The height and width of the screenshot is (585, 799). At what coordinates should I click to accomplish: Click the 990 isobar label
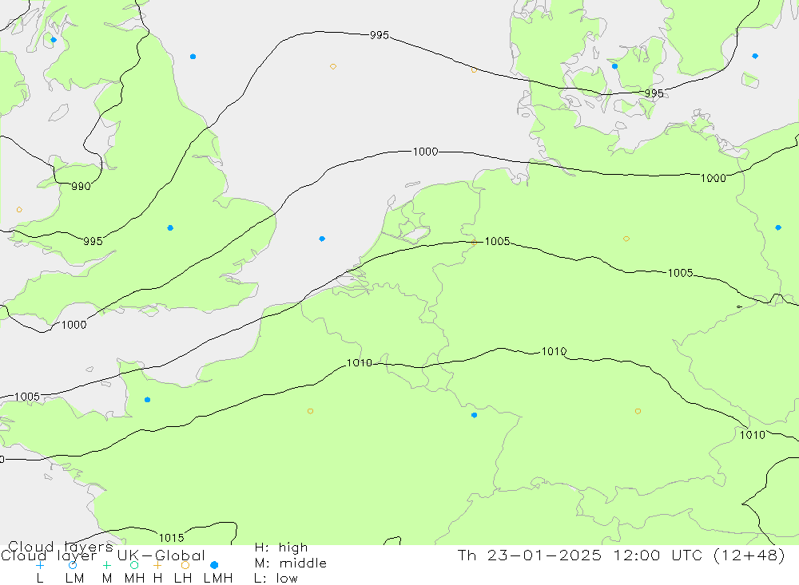[x=81, y=186]
